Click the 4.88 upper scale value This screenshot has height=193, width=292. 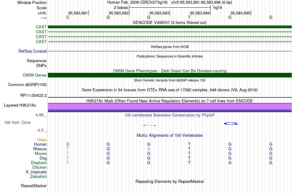[39, 115]
